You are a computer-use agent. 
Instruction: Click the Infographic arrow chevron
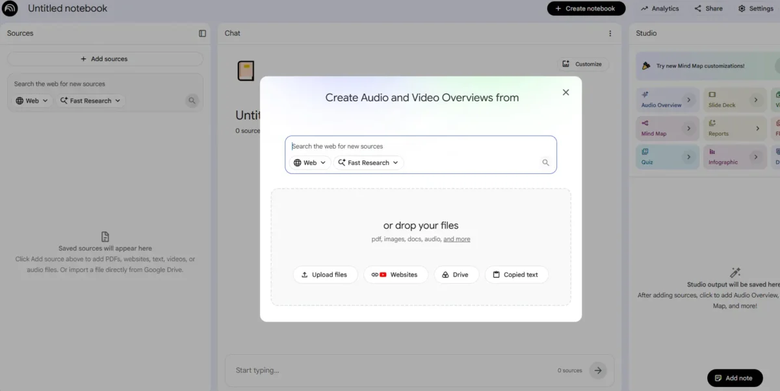point(755,157)
